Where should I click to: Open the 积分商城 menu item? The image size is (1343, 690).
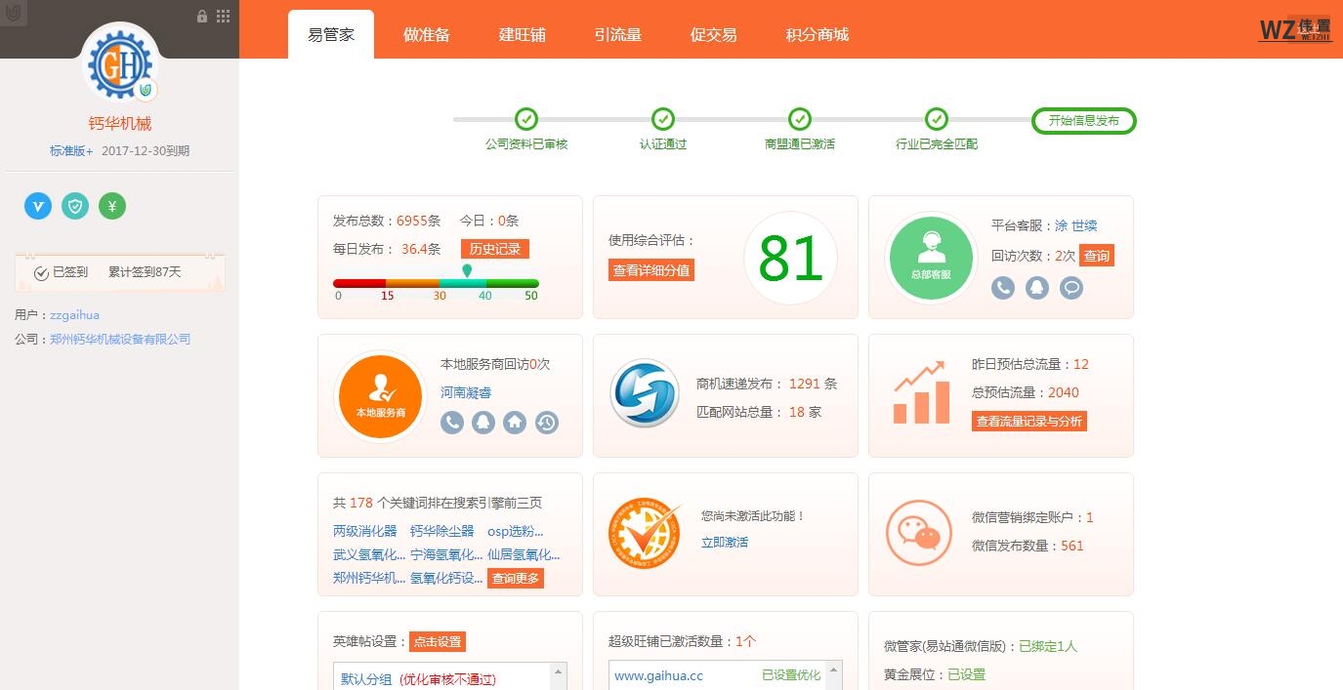click(x=816, y=33)
